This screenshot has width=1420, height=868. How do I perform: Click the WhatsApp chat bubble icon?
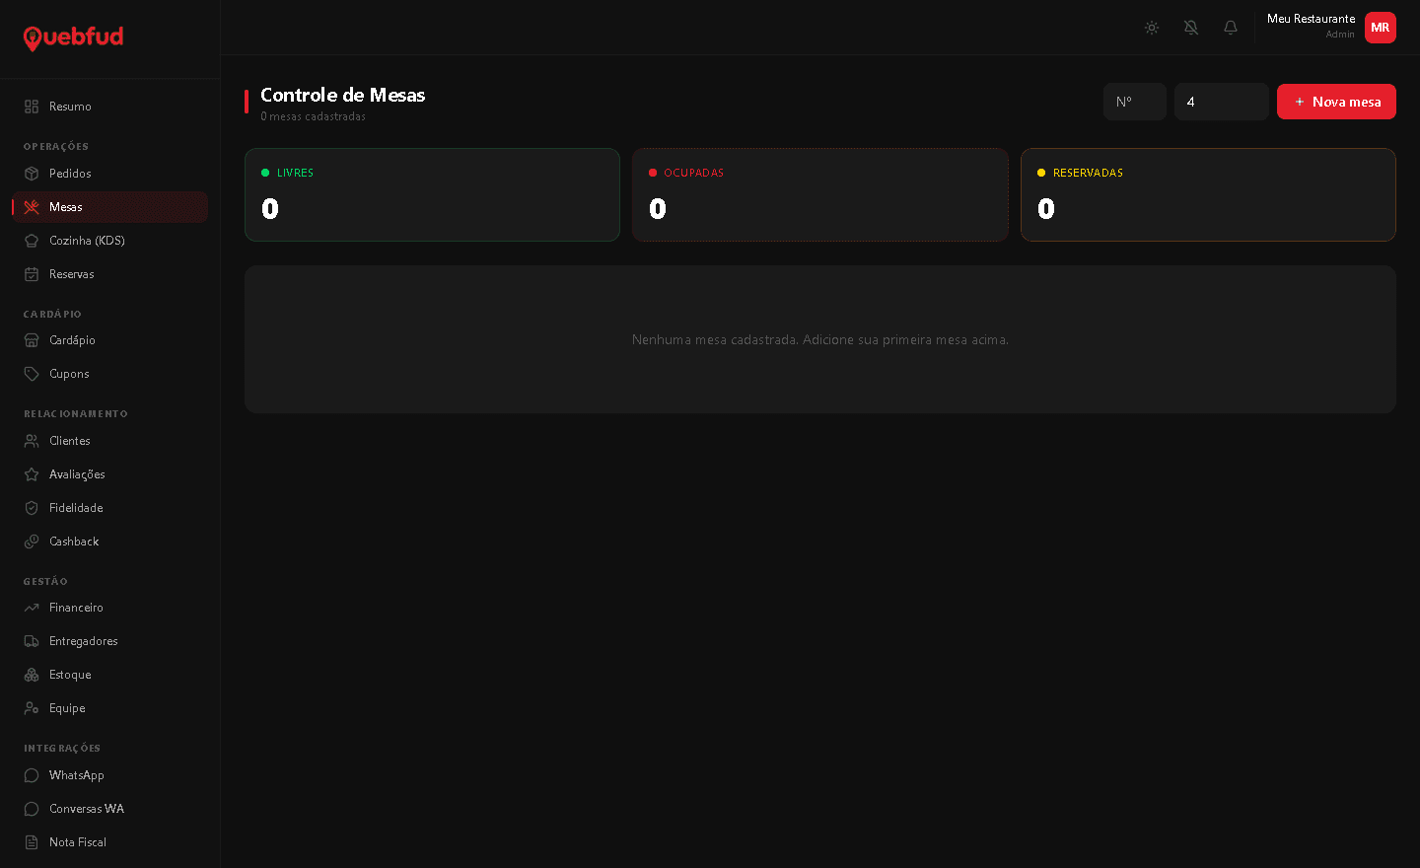(32, 775)
